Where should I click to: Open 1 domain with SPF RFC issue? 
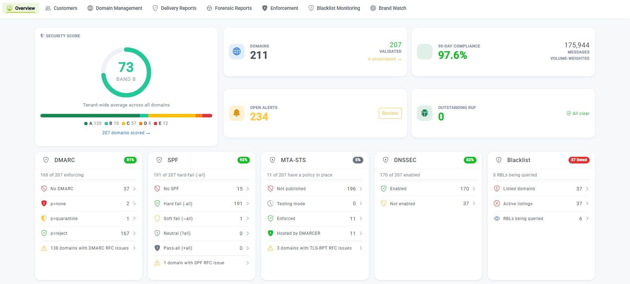coord(202,263)
